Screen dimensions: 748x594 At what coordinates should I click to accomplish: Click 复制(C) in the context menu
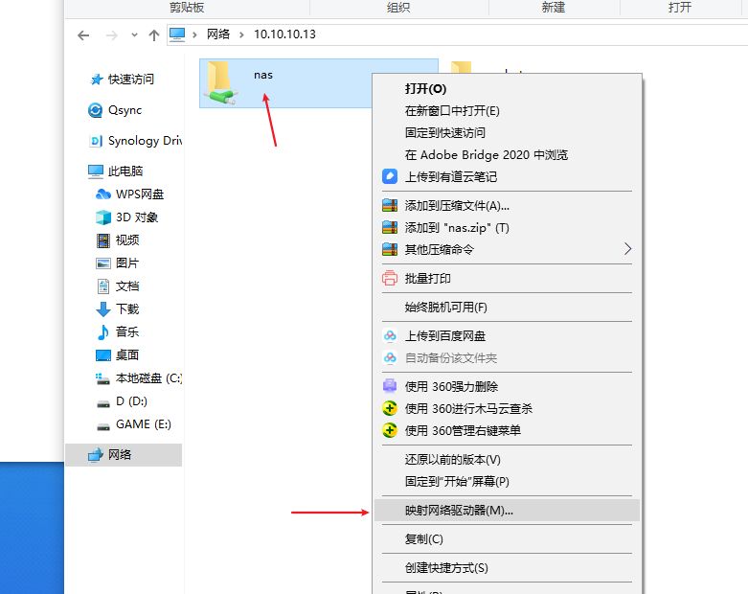click(x=424, y=539)
